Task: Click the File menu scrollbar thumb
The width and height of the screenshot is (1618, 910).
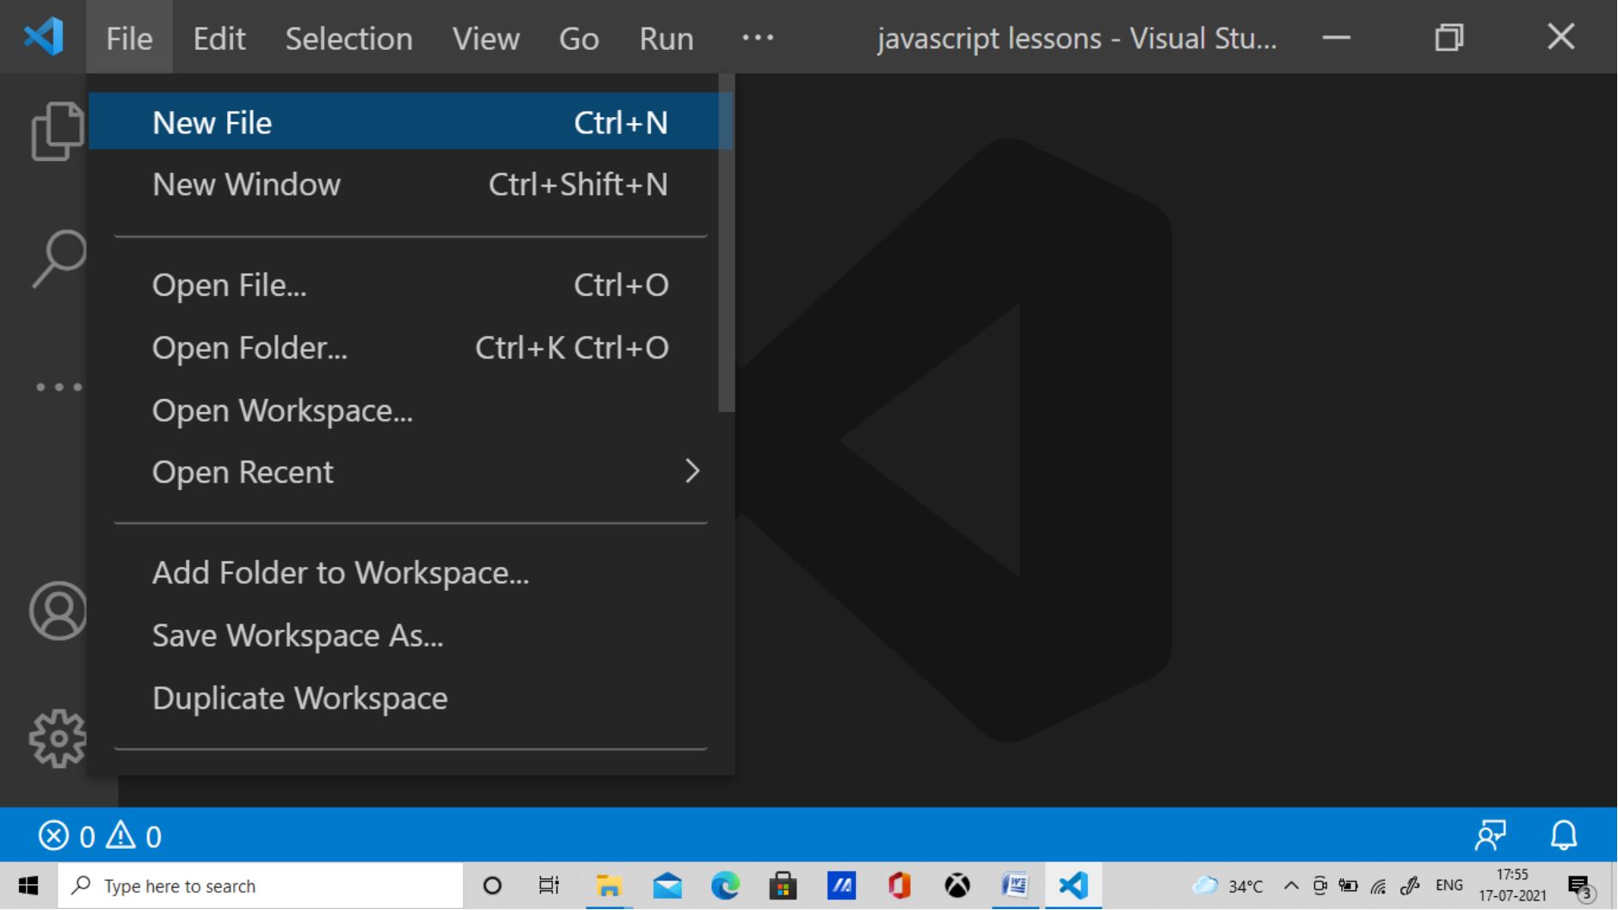Action: tap(727, 243)
